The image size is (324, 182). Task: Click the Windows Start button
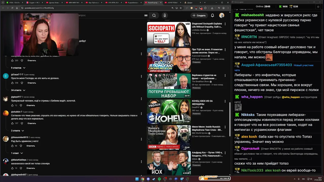pos(137,179)
